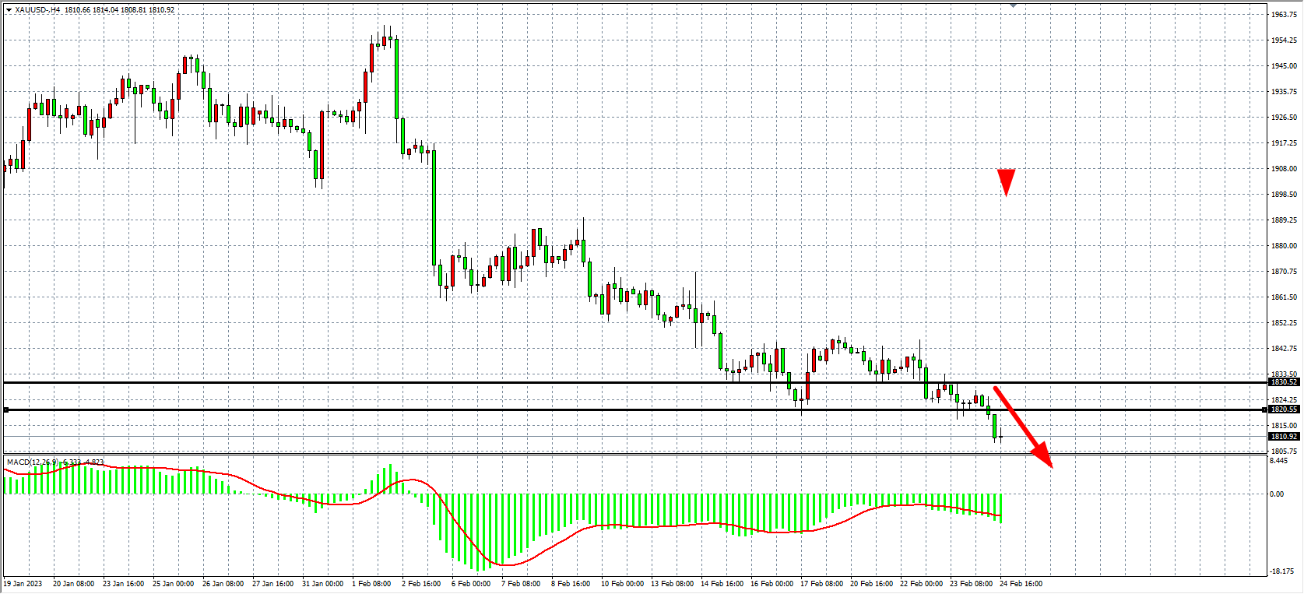Click the 1830.52 price label tag
Viewport: 1304px width, 594px height.
(x=1284, y=382)
